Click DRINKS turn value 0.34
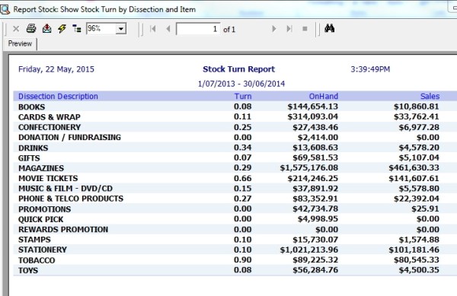Image resolution: width=457 pixels, height=296 pixels. pyautogui.click(x=242, y=148)
